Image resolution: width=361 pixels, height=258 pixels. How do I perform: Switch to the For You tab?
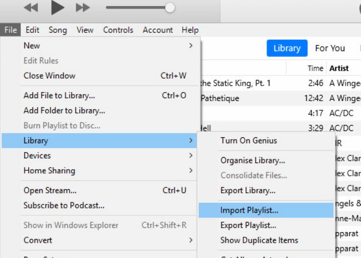pos(330,48)
